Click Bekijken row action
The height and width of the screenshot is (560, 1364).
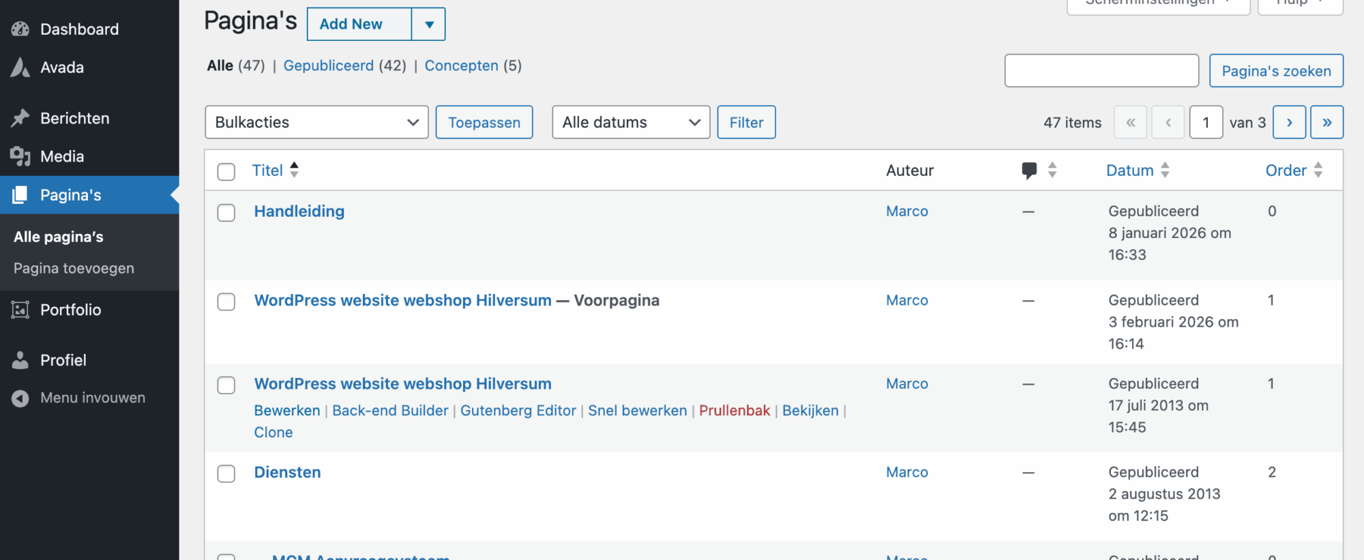click(810, 411)
